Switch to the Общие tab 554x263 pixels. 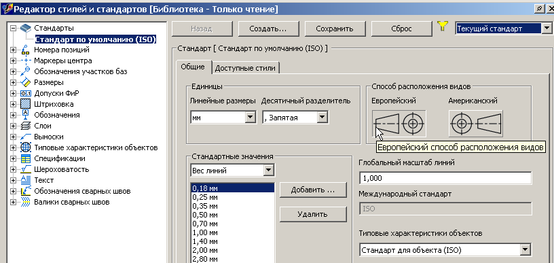[x=193, y=67]
